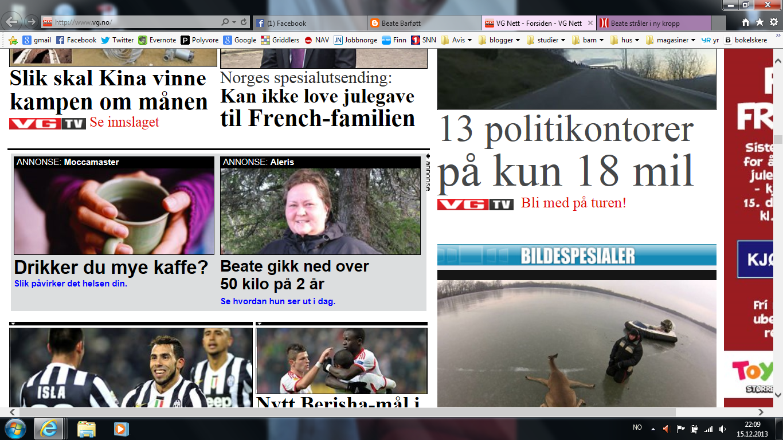Expand the Avis favorites folder

[457, 40]
